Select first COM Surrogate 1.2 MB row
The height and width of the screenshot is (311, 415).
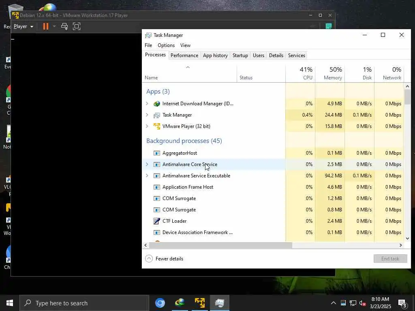point(273,198)
